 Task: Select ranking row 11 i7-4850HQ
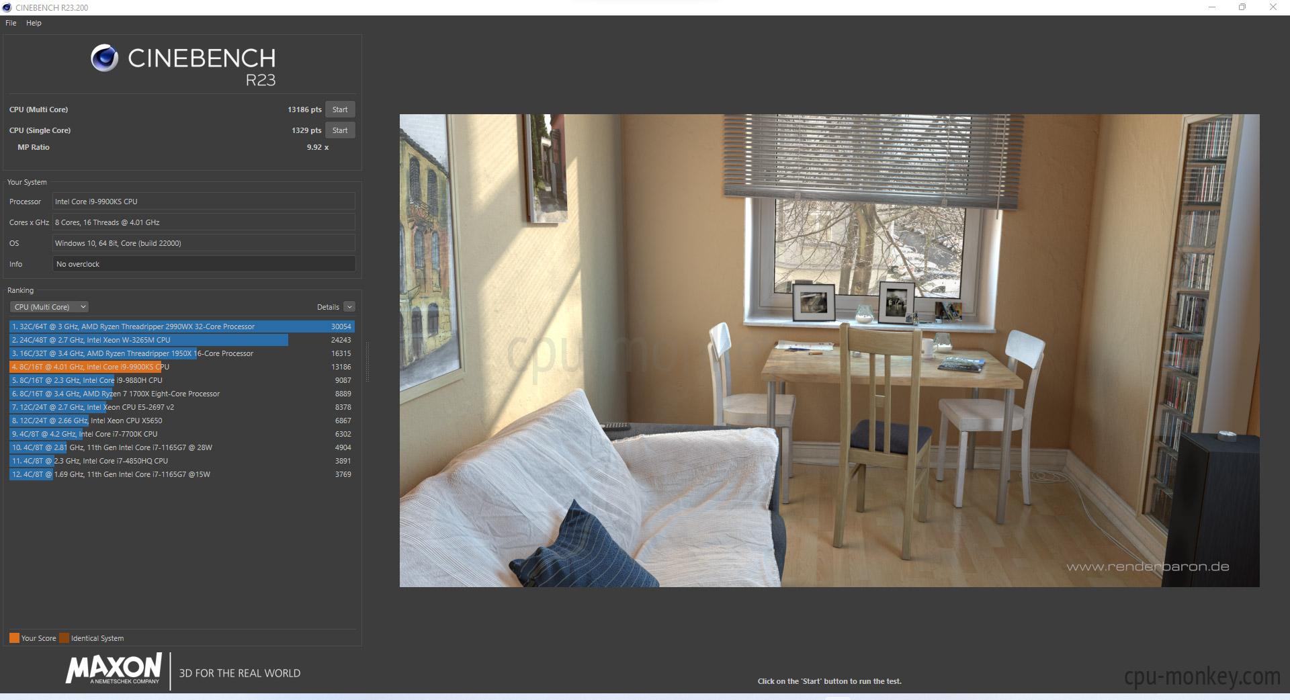click(182, 461)
